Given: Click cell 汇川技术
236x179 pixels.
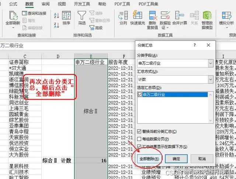Looking at the screenshot, I should tap(25, 172).
